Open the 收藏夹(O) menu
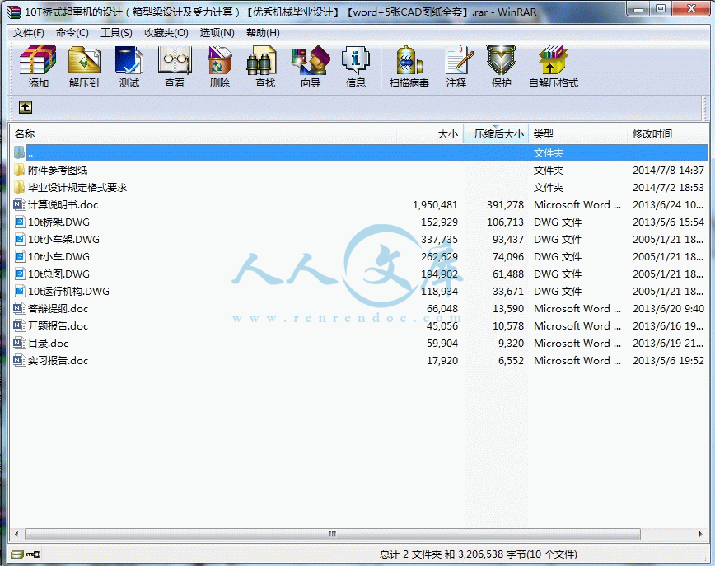This screenshot has width=715, height=566. tap(166, 33)
